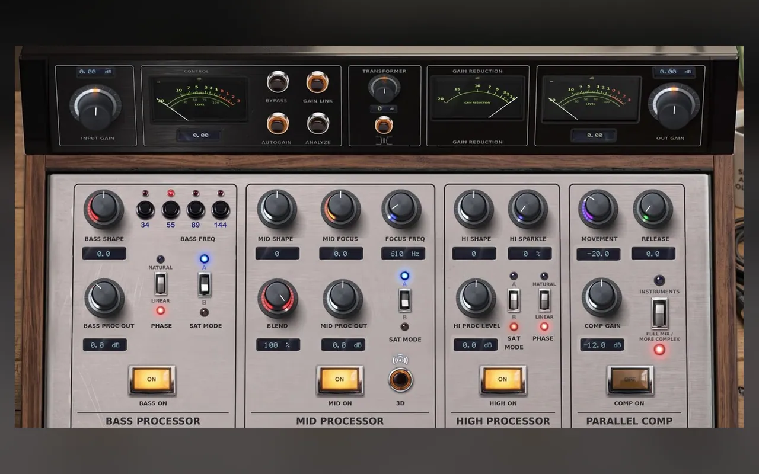Viewport: 759px width, 474px height.
Task: Click the Release knob
Action: pyautogui.click(x=653, y=209)
